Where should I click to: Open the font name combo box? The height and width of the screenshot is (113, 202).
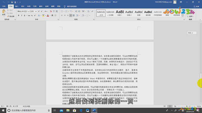23,11
